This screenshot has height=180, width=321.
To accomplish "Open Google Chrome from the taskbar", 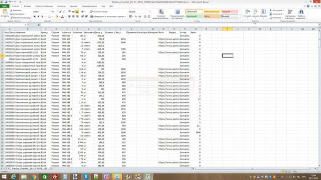I will pyautogui.click(x=34, y=176).
